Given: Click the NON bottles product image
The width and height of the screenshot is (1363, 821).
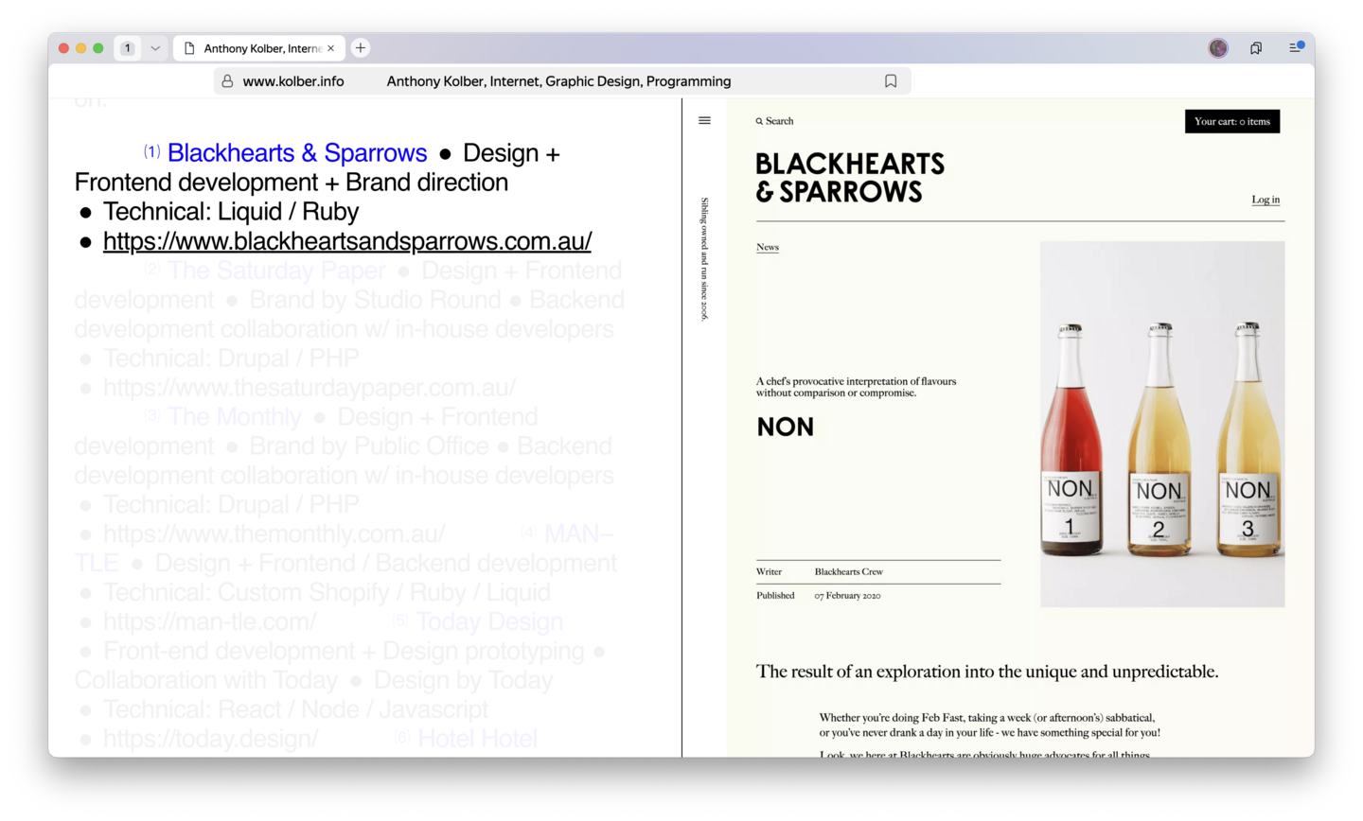Looking at the screenshot, I should tap(1162, 424).
